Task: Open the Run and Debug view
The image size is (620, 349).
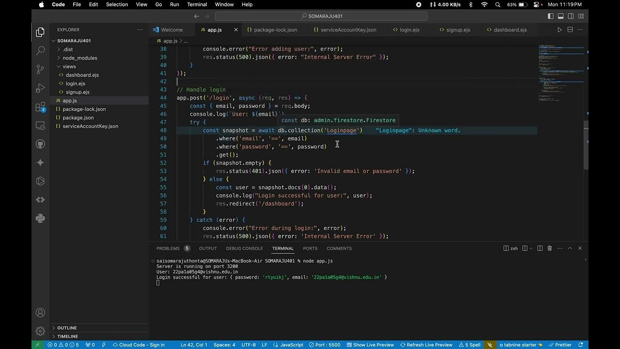Action: coord(40,88)
